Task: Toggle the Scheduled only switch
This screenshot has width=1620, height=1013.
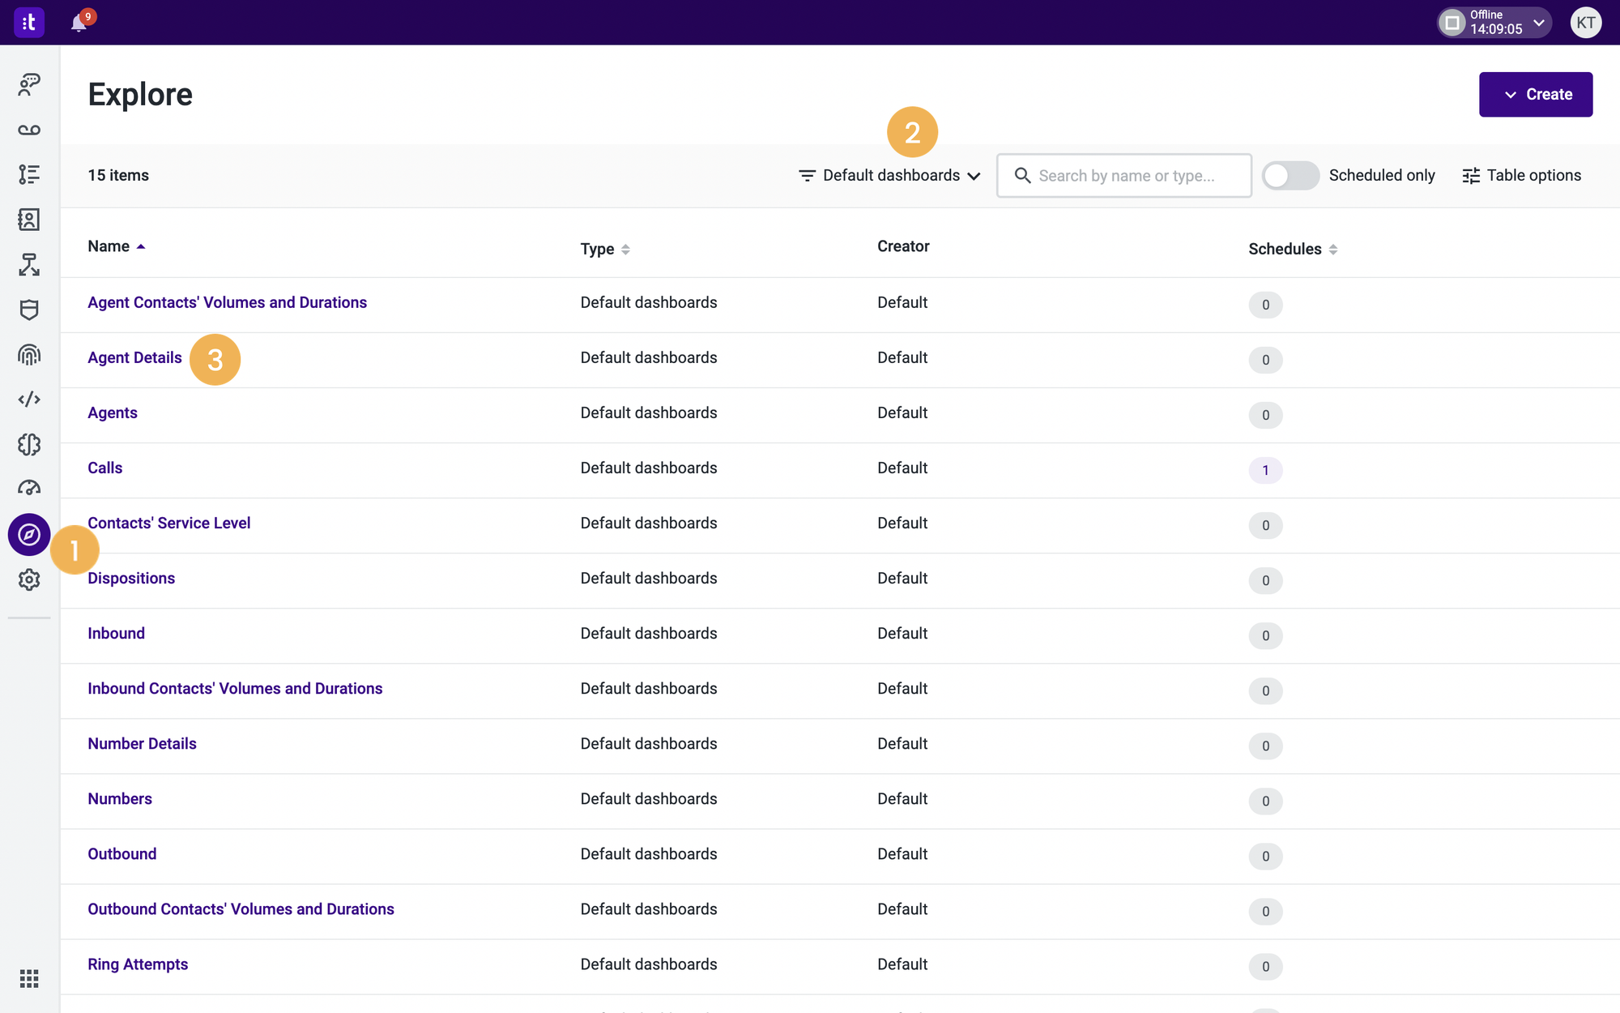Action: [x=1290, y=176]
